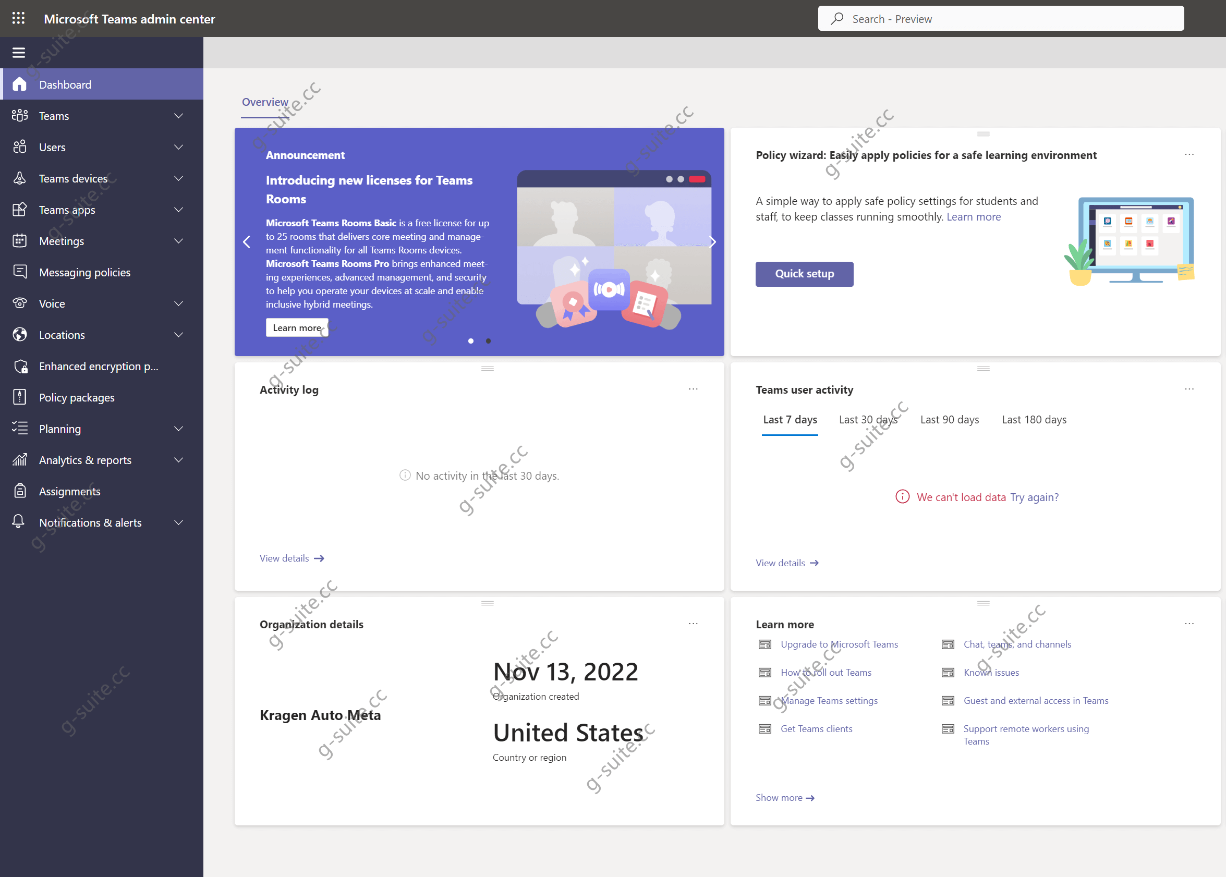Open Activity log card more options ellipsis
This screenshot has height=877, width=1226.
point(694,389)
